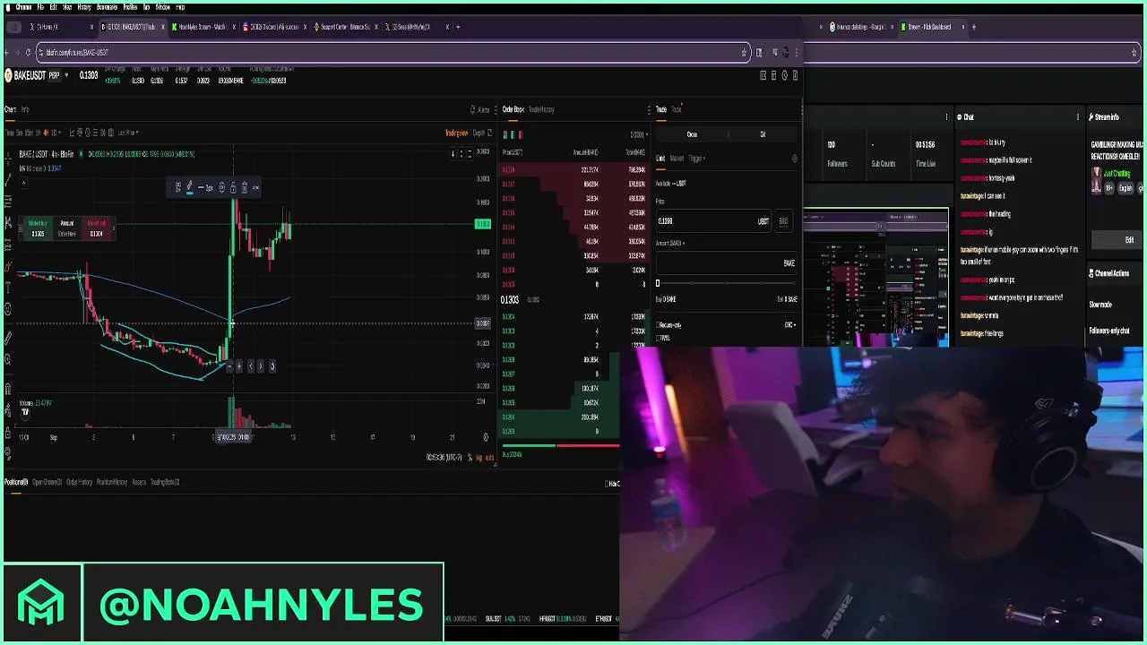The width and height of the screenshot is (1147, 645).
Task: Switch chart to Depth view
Action: (x=479, y=133)
